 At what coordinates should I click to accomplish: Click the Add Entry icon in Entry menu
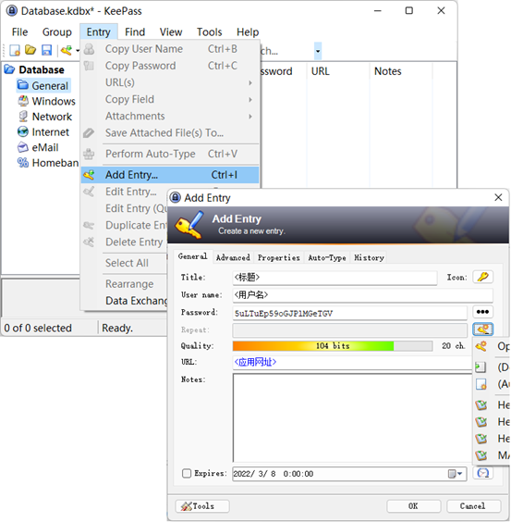tap(89, 175)
